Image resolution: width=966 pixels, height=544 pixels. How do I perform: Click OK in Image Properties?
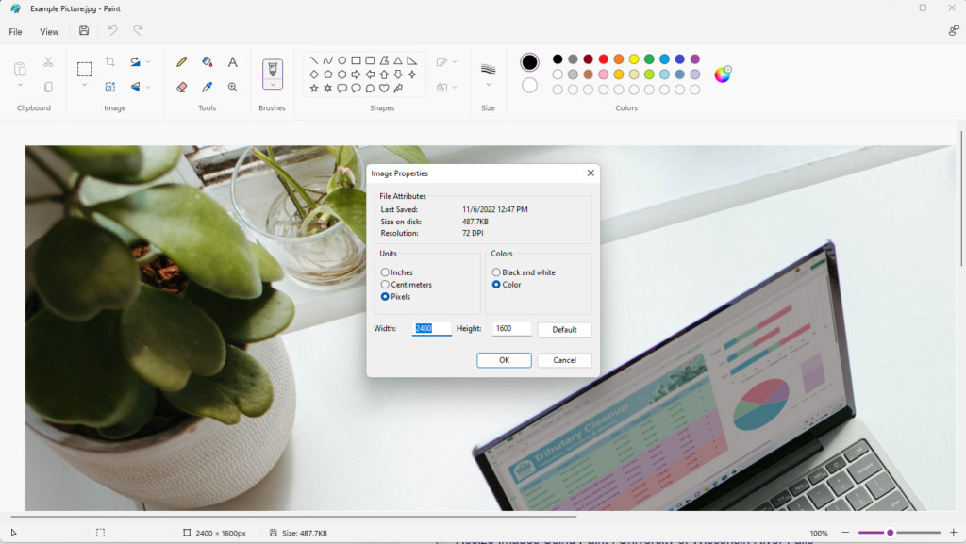[504, 360]
